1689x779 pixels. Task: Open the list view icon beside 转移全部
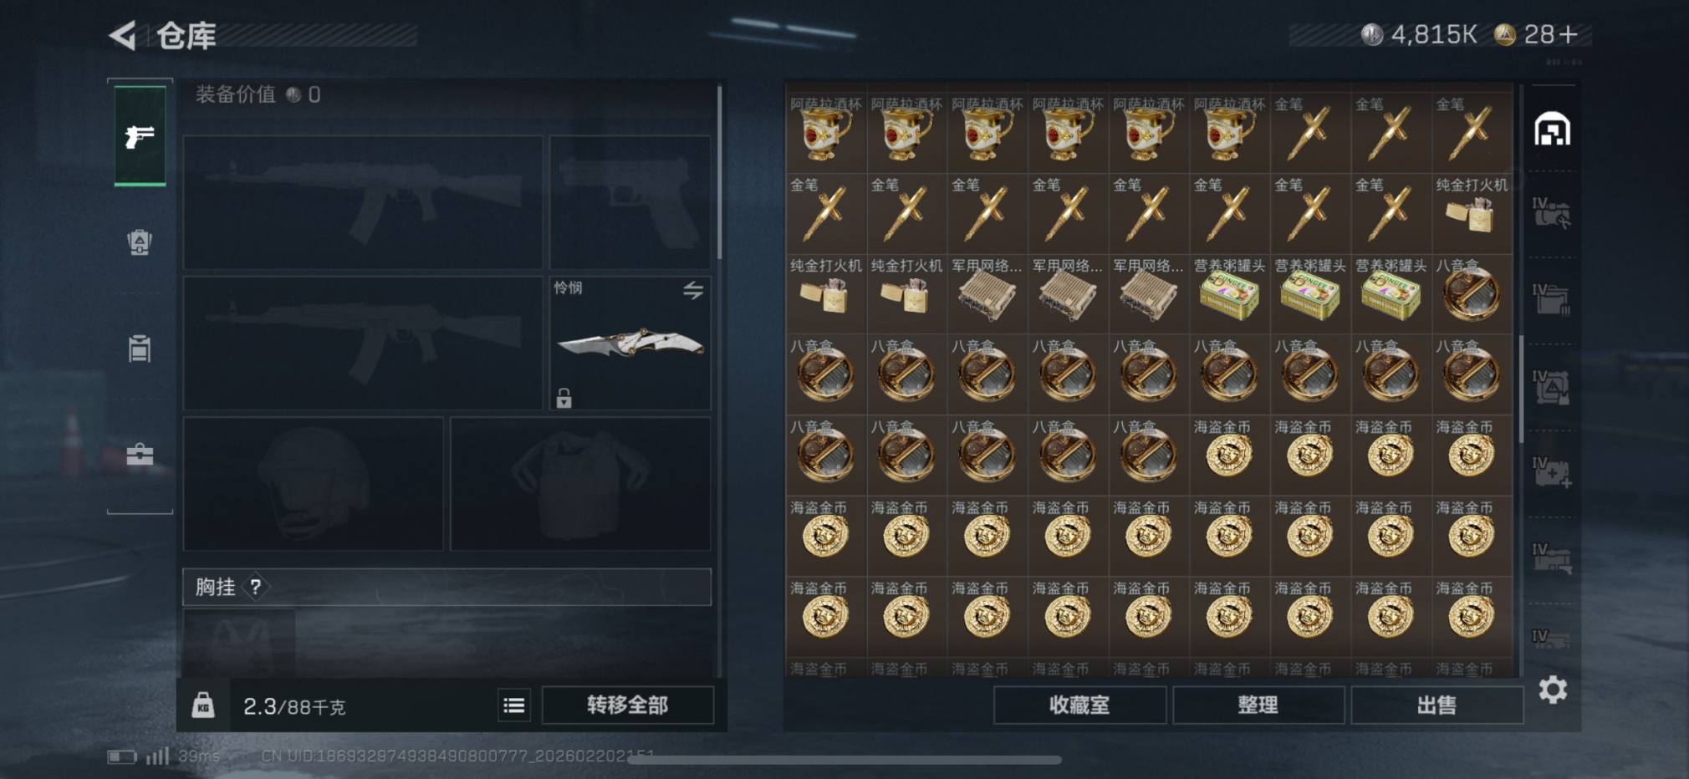(514, 705)
